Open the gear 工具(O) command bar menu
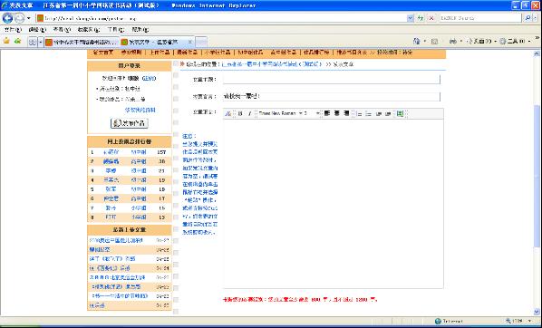 [x=515, y=42]
